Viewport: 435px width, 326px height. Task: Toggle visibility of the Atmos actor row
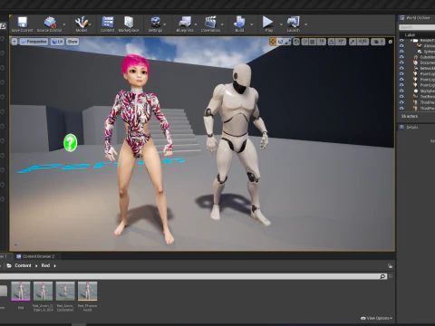click(401, 45)
